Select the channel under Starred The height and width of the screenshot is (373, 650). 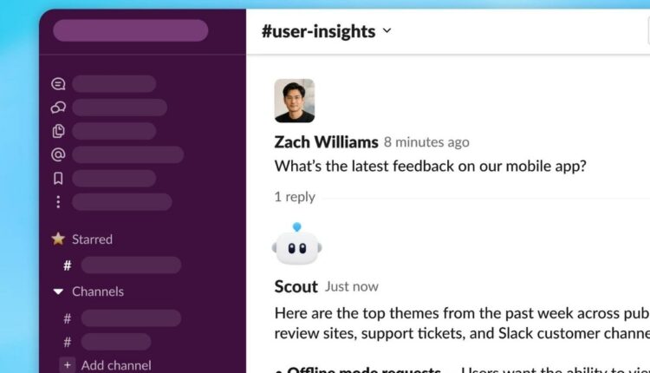pyautogui.click(x=130, y=265)
